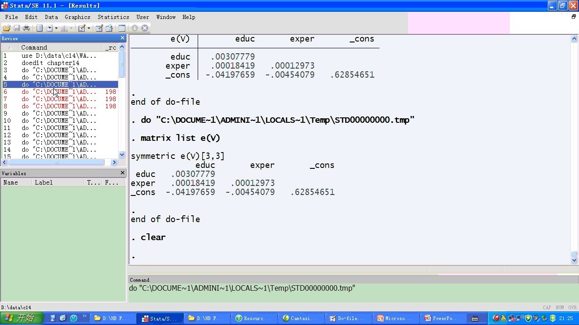Click the Break toolbar icon
This screenshot has width=579, height=325.
click(145, 28)
